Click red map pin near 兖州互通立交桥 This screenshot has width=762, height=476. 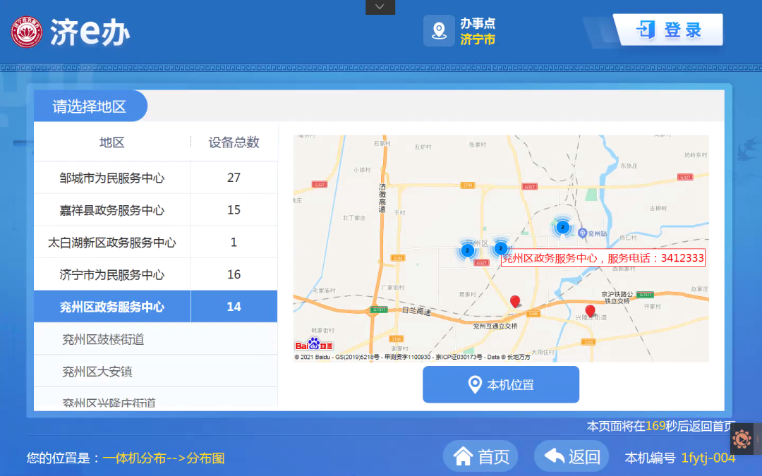515,302
